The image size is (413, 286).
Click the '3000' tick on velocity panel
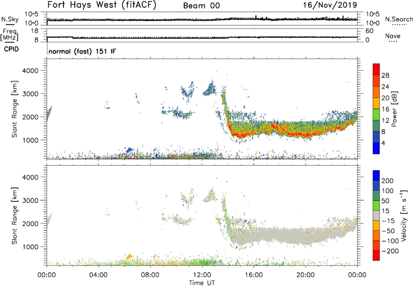click(x=30, y=200)
